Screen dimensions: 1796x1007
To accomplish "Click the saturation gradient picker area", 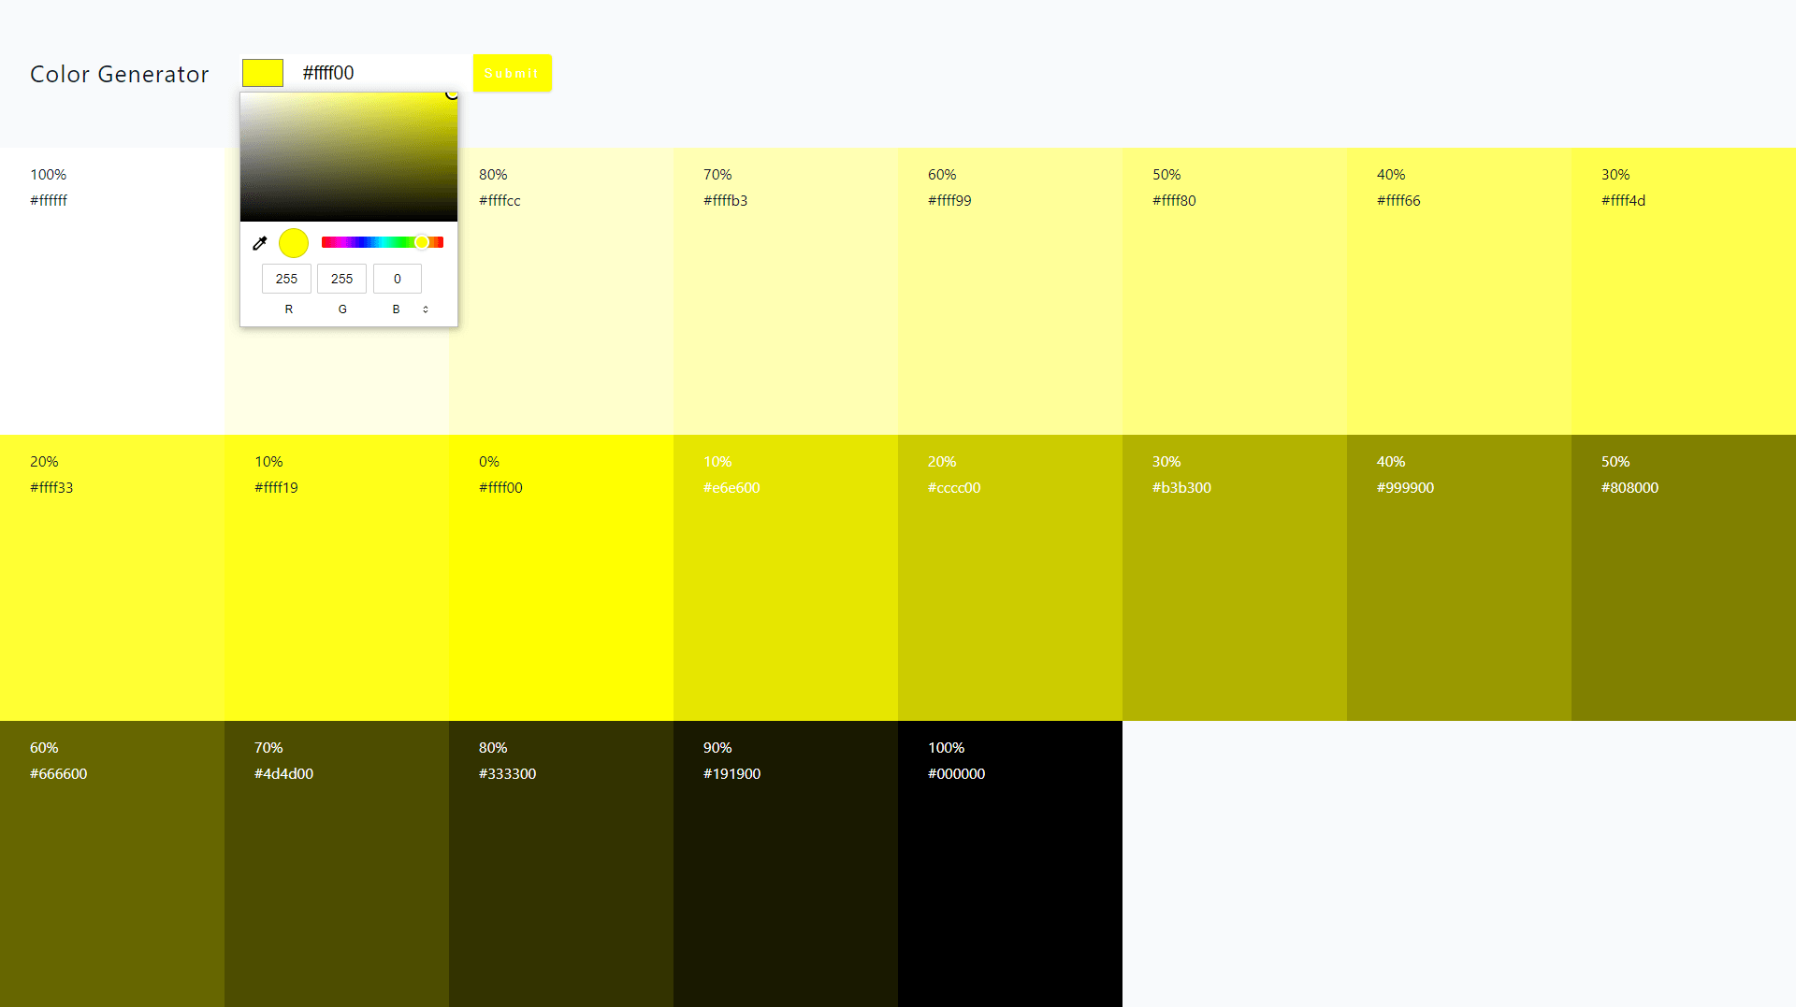I will point(349,157).
